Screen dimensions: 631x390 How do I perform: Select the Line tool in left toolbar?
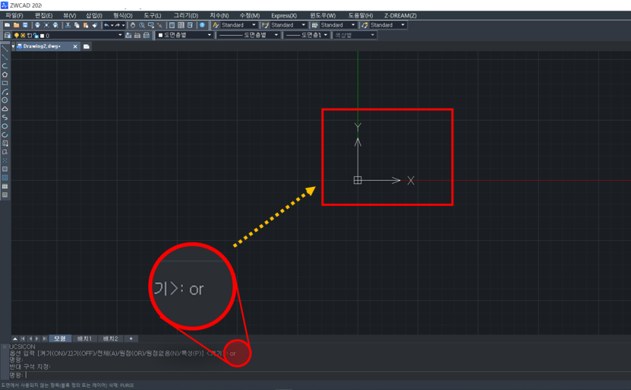pos(5,48)
